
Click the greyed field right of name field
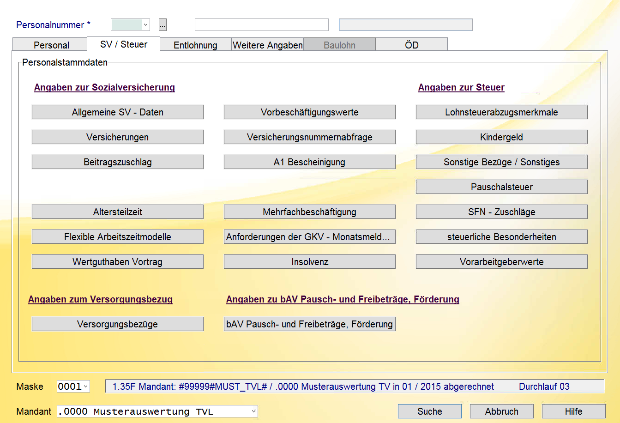pos(406,24)
